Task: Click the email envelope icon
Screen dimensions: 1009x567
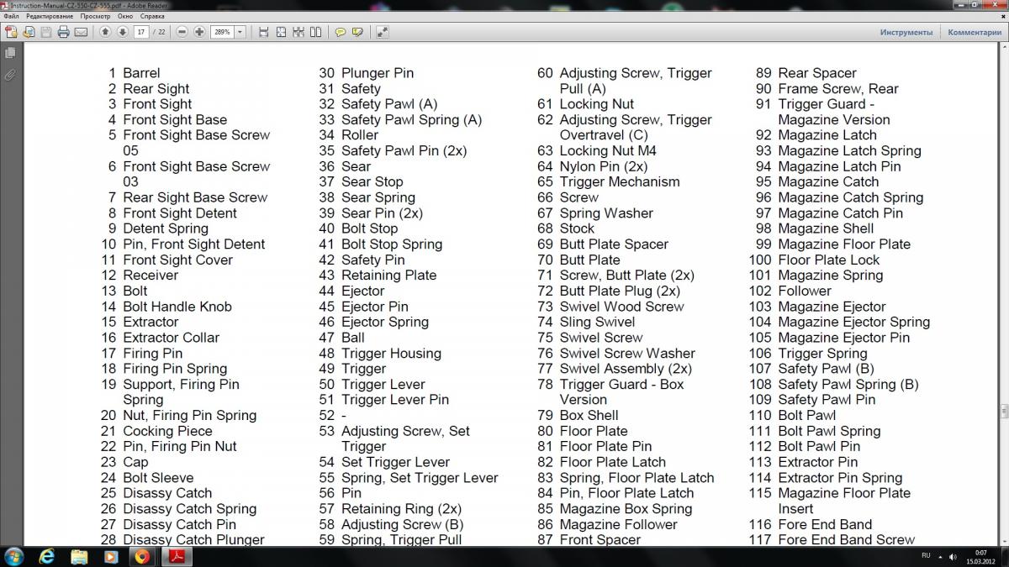Action: (81, 32)
